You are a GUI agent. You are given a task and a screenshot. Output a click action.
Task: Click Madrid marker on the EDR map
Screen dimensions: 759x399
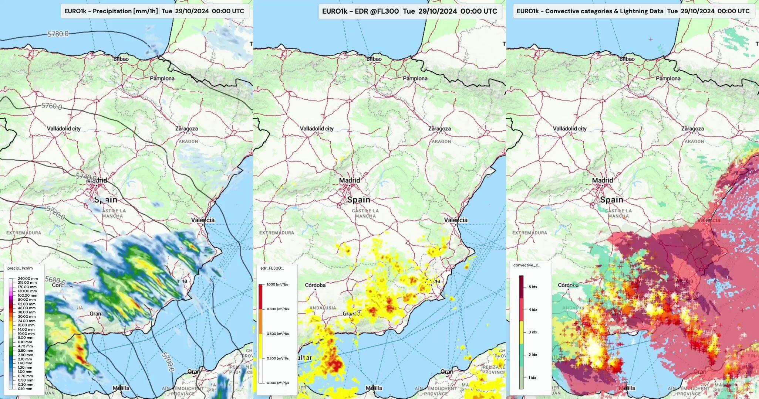pyautogui.click(x=349, y=186)
